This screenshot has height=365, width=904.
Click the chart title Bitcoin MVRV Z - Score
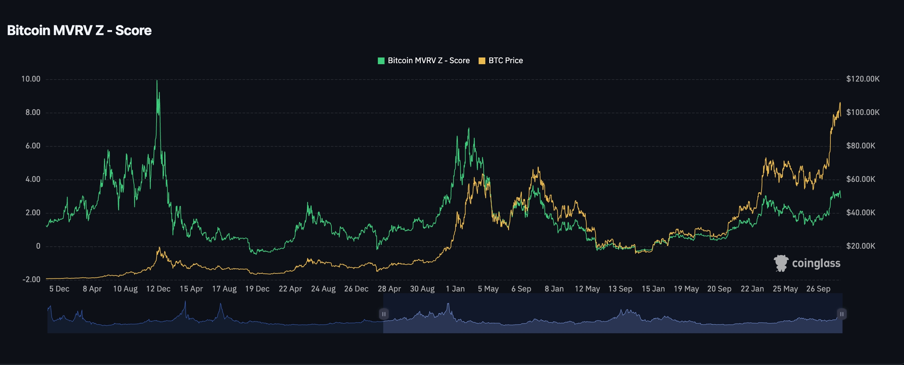pyautogui.click(x=79, y=30)
